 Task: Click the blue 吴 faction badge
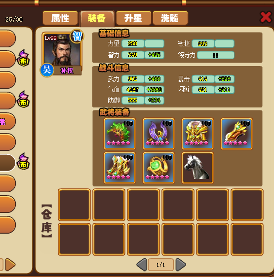tap(47, 70)
